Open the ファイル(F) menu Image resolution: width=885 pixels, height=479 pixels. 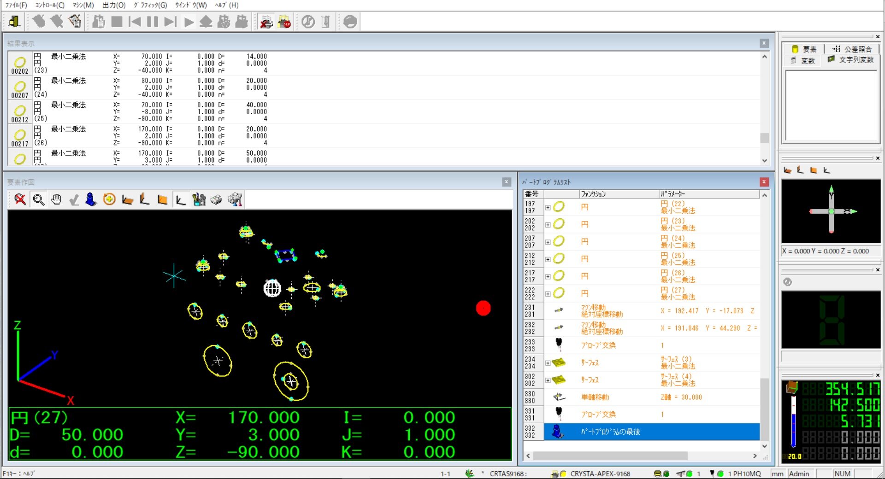[x=16, y=5]
